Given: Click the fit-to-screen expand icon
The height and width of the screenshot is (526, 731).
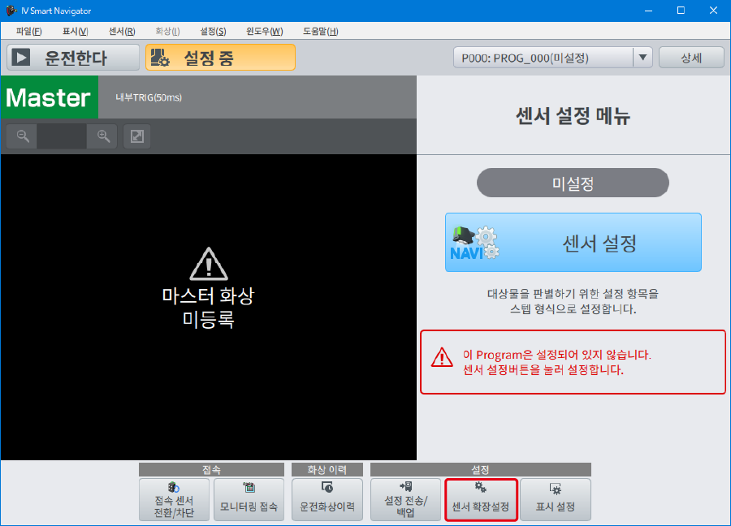Looking at the screenshot, I should 137,136.
